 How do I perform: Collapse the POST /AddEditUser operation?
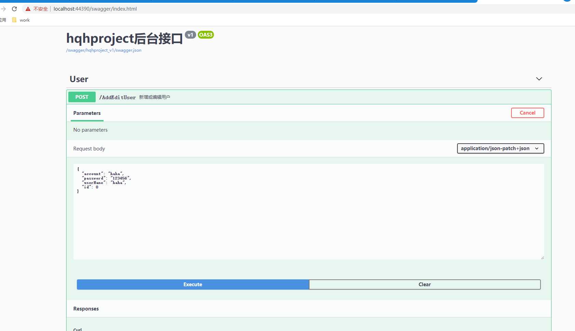[309, 97]
